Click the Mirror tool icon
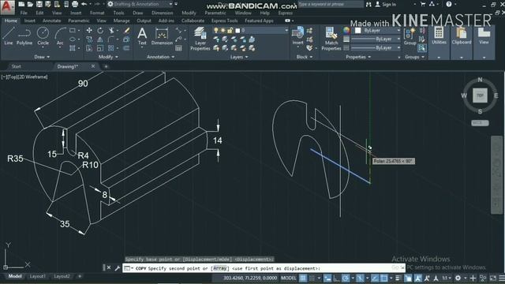The width and height of the screenshot is (505, 284). click(x=100, y=39)
